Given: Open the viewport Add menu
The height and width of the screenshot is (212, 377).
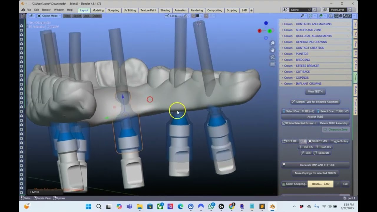Looking at the screenshot, I should (87, 16).
